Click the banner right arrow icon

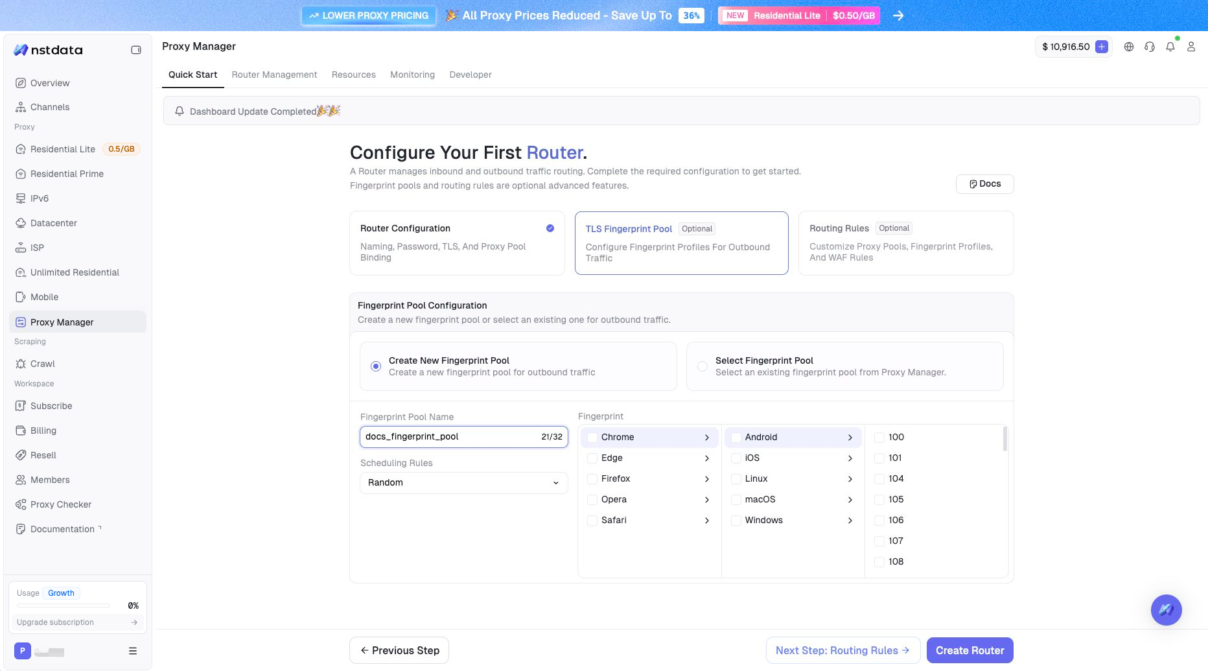(898, 16)
